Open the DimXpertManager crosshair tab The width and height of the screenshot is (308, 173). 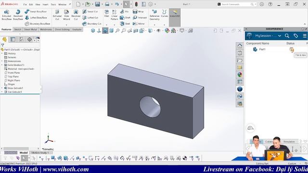coord(29,39)
